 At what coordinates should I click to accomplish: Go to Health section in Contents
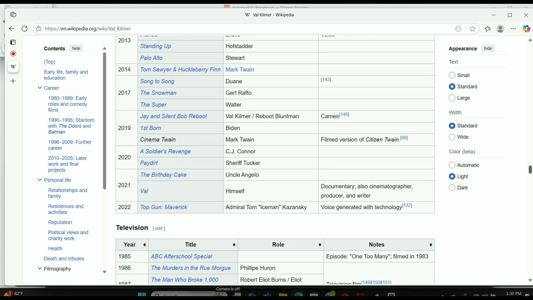click(55, 249)
